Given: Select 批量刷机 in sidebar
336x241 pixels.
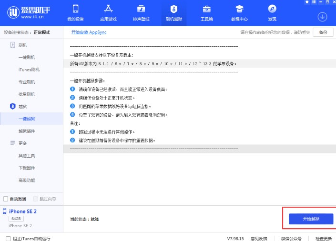Looking at the screenshot, I should click(27, 94).
